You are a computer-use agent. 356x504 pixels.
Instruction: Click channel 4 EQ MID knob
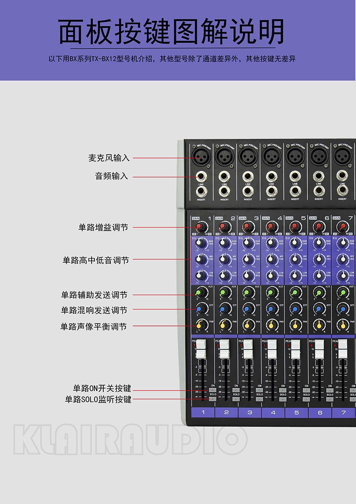pyautogui.click(x=271, y=259)
